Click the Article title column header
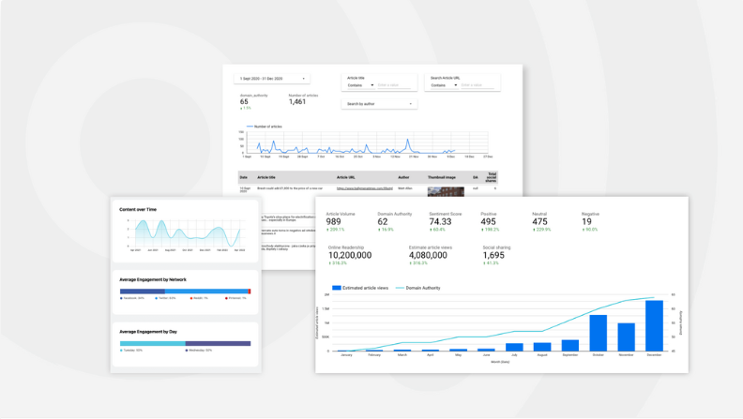This screenshot has height=419, width=743. [x=266, y=177]
